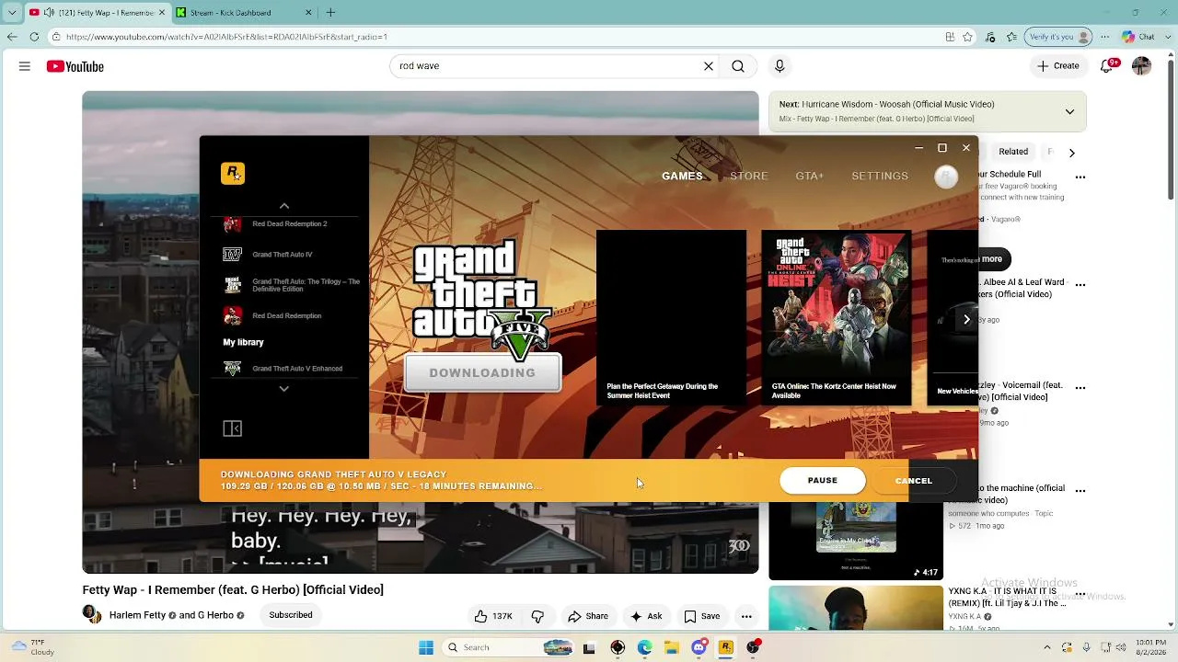This screenshot has width=1178, height=662.
Task: Open the Windows Start menu
Action: coord(426,647)
